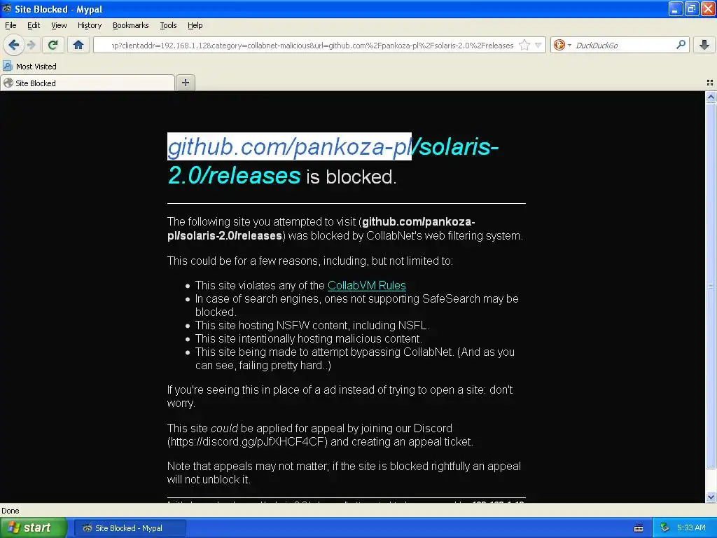Open the Bookmarks menu
Viewport: 717px width, 538px height.
pyautogui.click(x=131, y=26)
